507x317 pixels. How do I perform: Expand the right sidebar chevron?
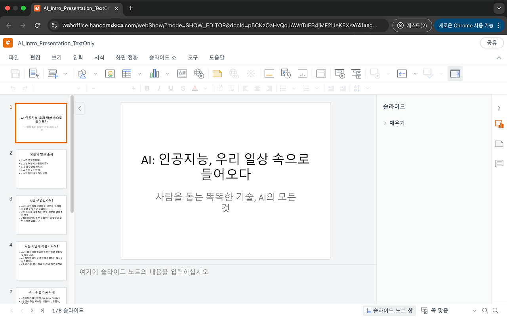click(x=499, y=108)
